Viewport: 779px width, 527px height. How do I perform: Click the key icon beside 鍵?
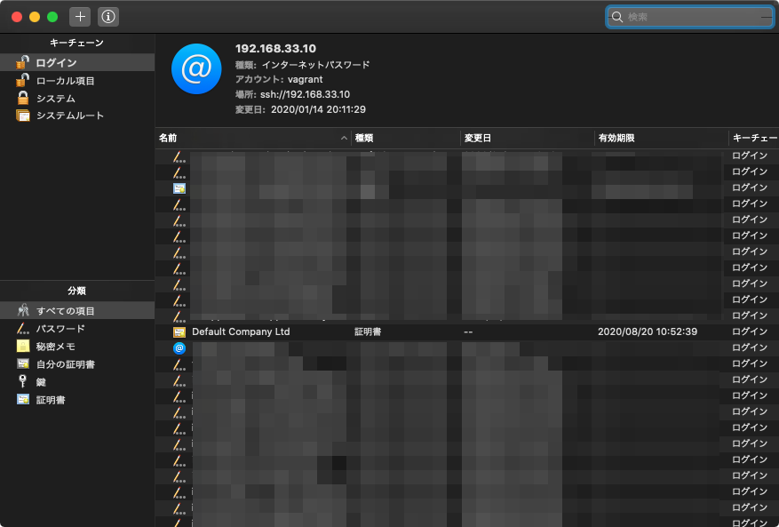22,381
